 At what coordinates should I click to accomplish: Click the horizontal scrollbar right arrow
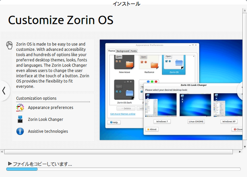click(240, 152)
